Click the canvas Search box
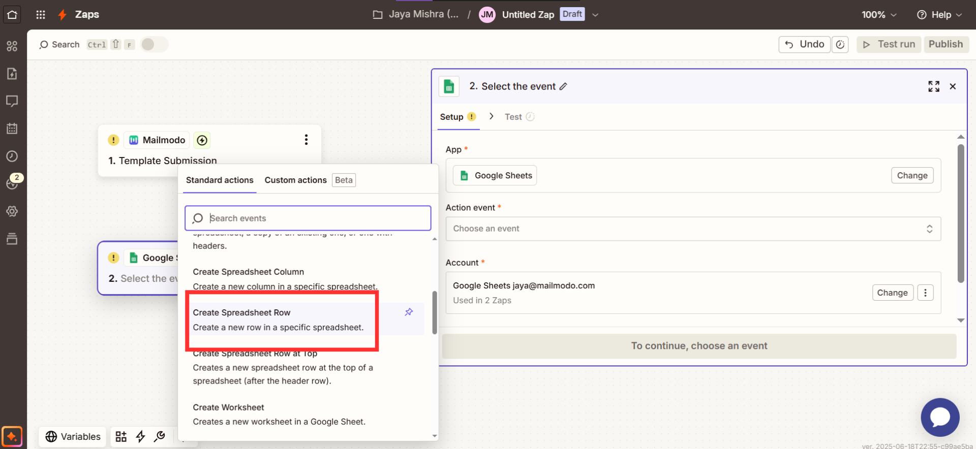Screen dimensions: 976x449 [59, 45]
